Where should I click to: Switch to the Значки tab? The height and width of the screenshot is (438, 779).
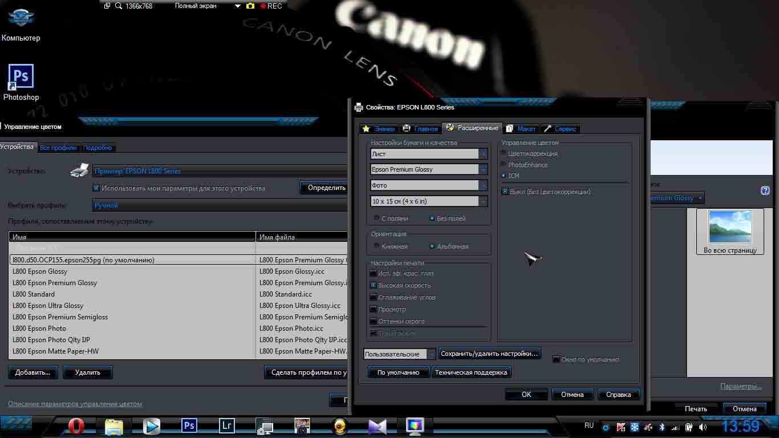click(379, 129)
